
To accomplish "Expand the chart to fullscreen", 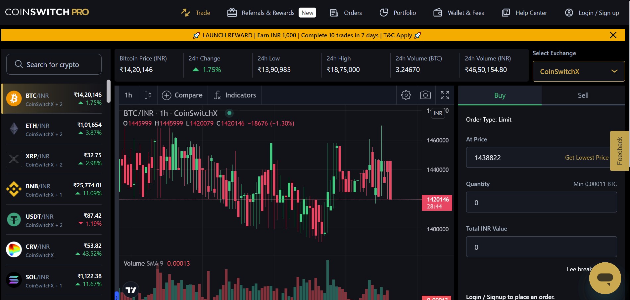I will click(445, 95).
